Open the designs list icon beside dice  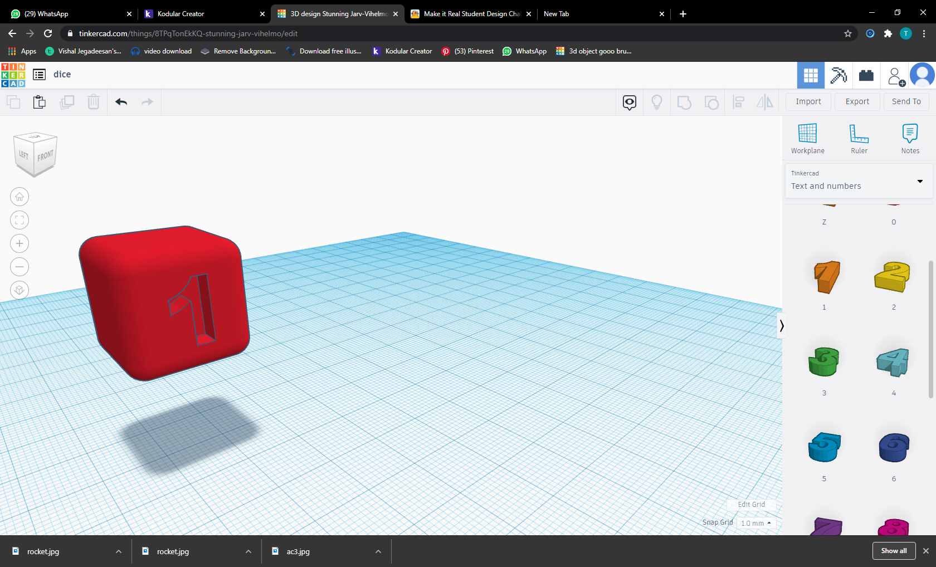[39, 75]
